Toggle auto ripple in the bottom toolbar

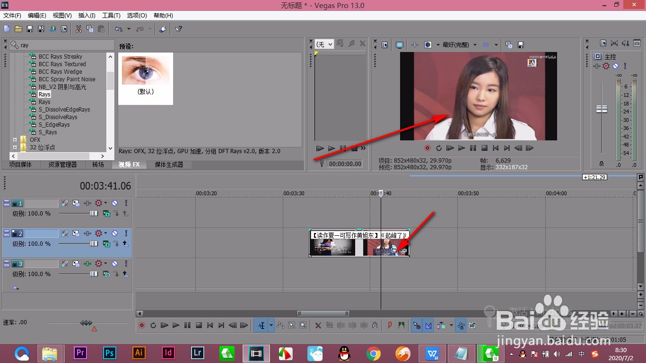441,325
